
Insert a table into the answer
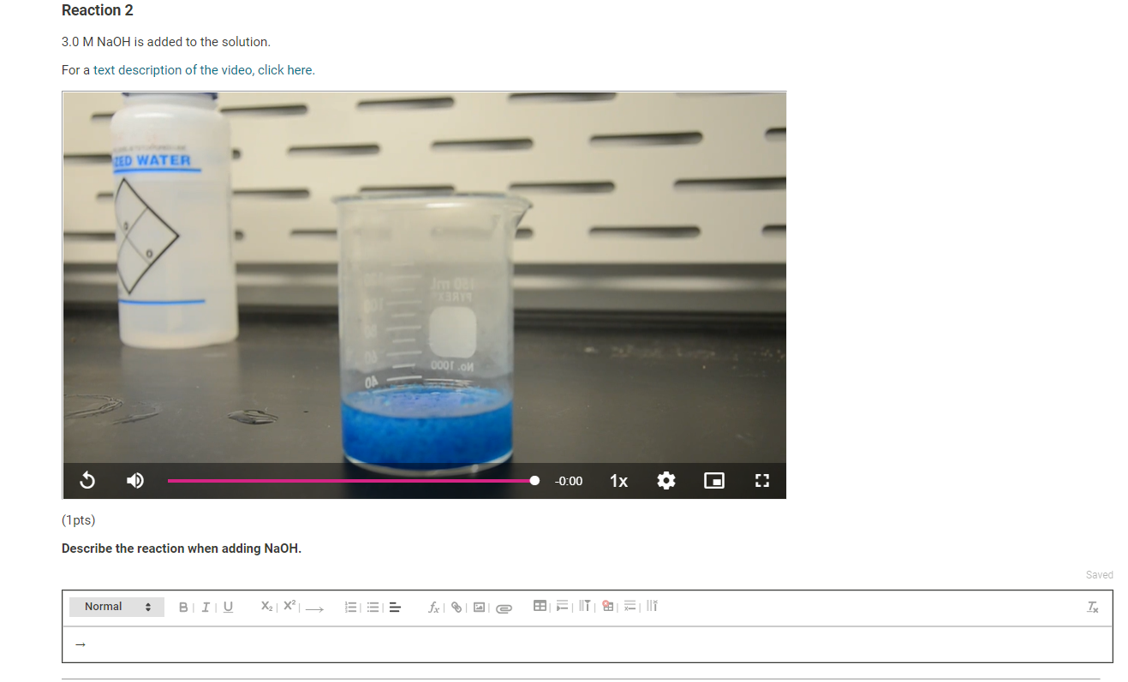[x=540, y=606]
